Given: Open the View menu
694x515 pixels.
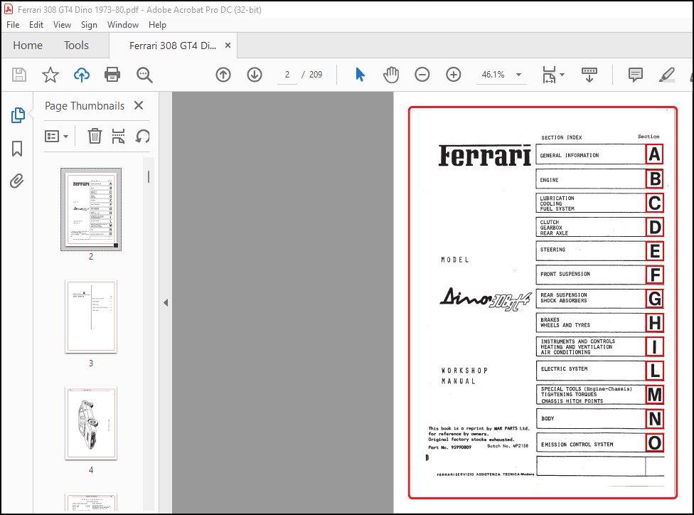Looking at the screenshot, I should (x=62, y=25).
